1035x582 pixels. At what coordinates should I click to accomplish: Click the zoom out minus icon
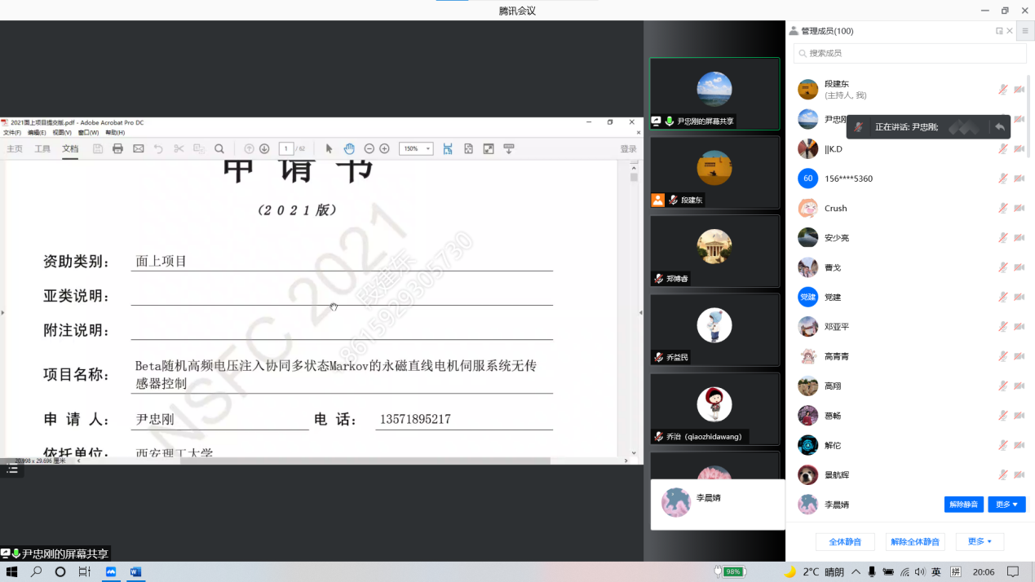369,149
